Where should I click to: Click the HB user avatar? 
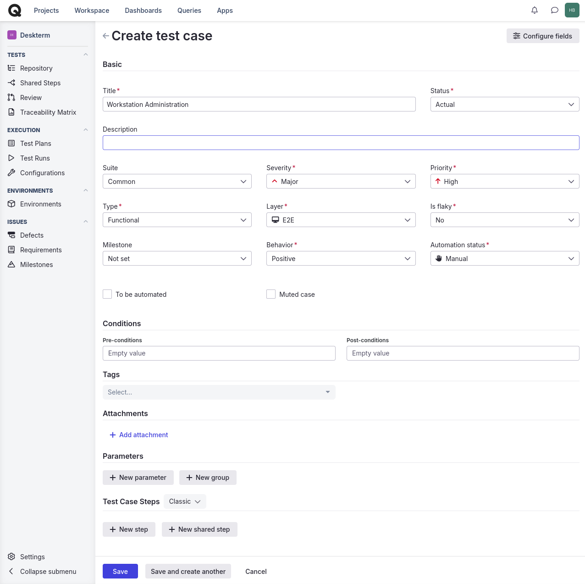coord(572,10)
